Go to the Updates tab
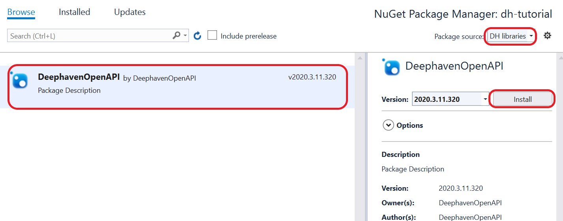 pyautogui.click(x=130, y=12)
